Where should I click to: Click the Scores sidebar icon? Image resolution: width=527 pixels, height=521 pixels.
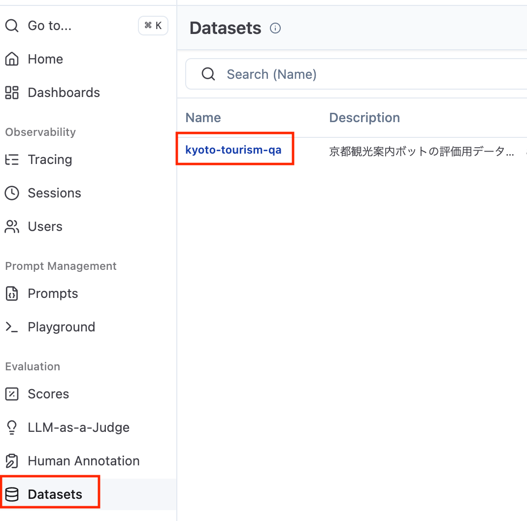point(11,393)
